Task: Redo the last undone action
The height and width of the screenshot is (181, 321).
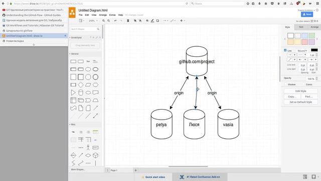Action: pos(121,21)
